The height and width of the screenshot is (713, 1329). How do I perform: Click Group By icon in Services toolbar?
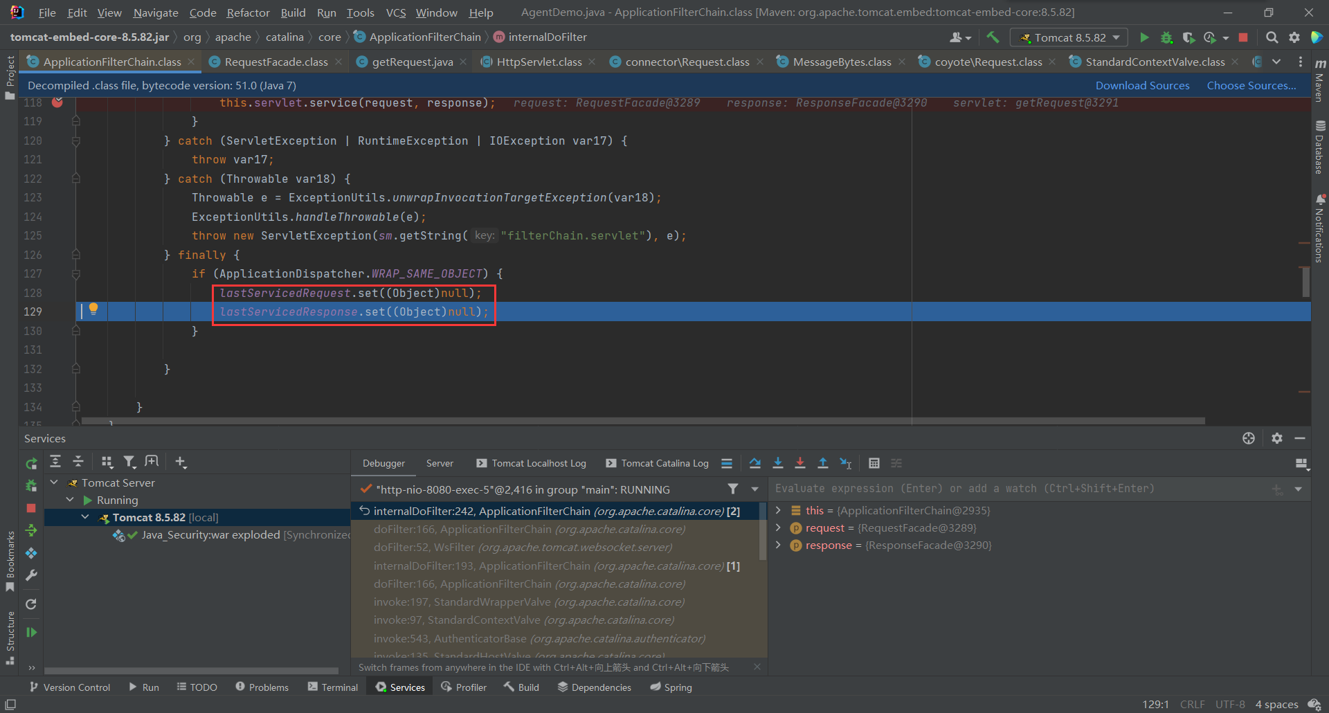pos(107,462)
